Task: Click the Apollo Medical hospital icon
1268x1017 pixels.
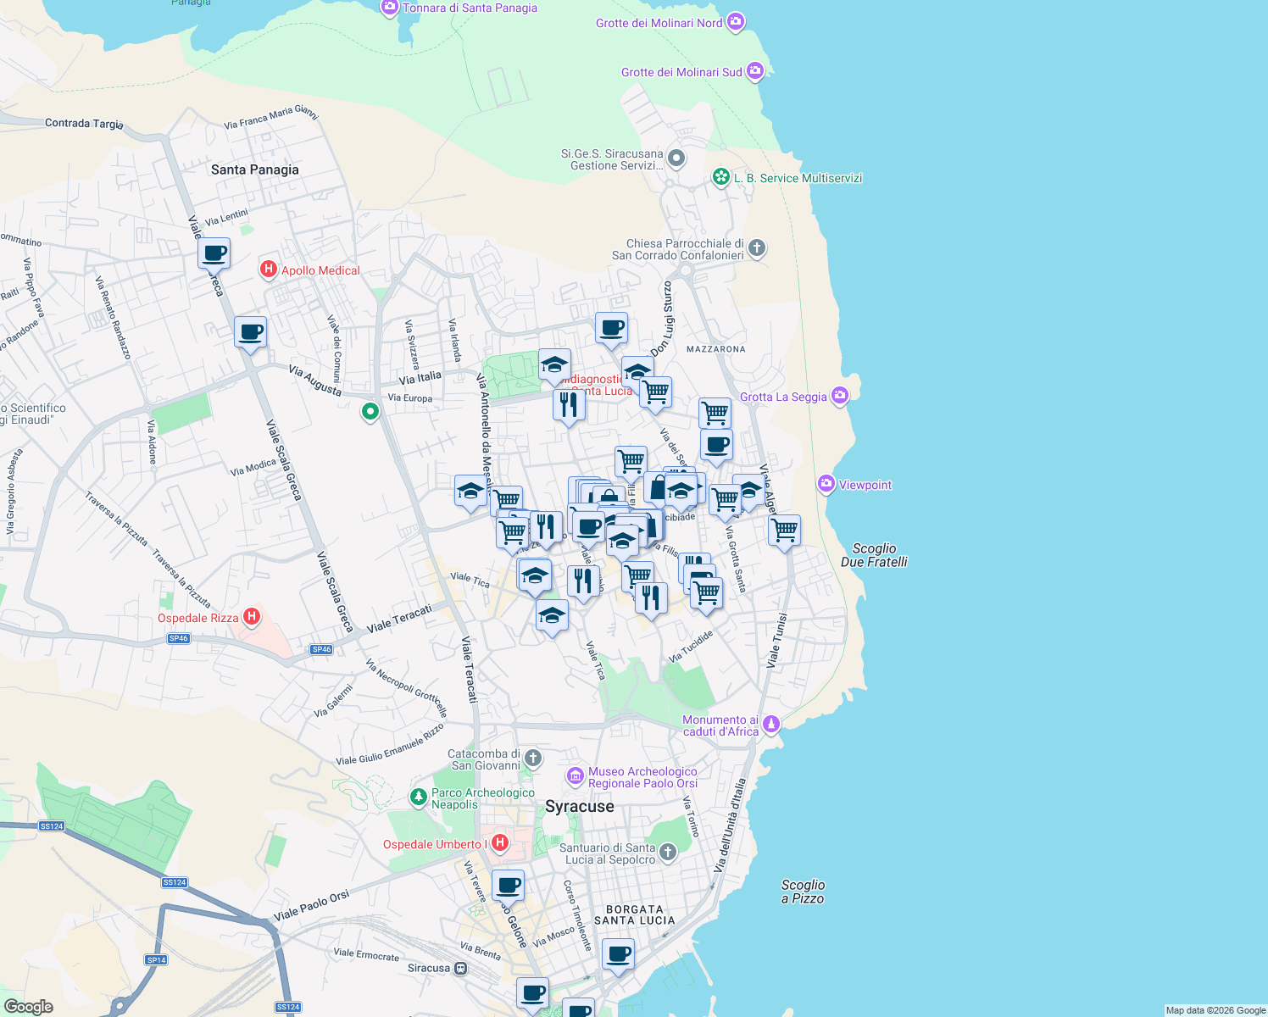Action: (270, 270)
